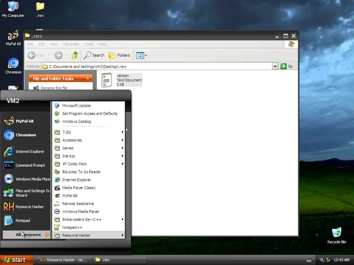Select My Computer desktop icon
The image size is (354, 265).
[13, 9]
